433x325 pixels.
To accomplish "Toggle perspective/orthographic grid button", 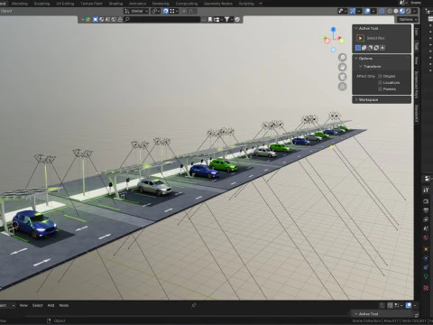I will [343, 87].
